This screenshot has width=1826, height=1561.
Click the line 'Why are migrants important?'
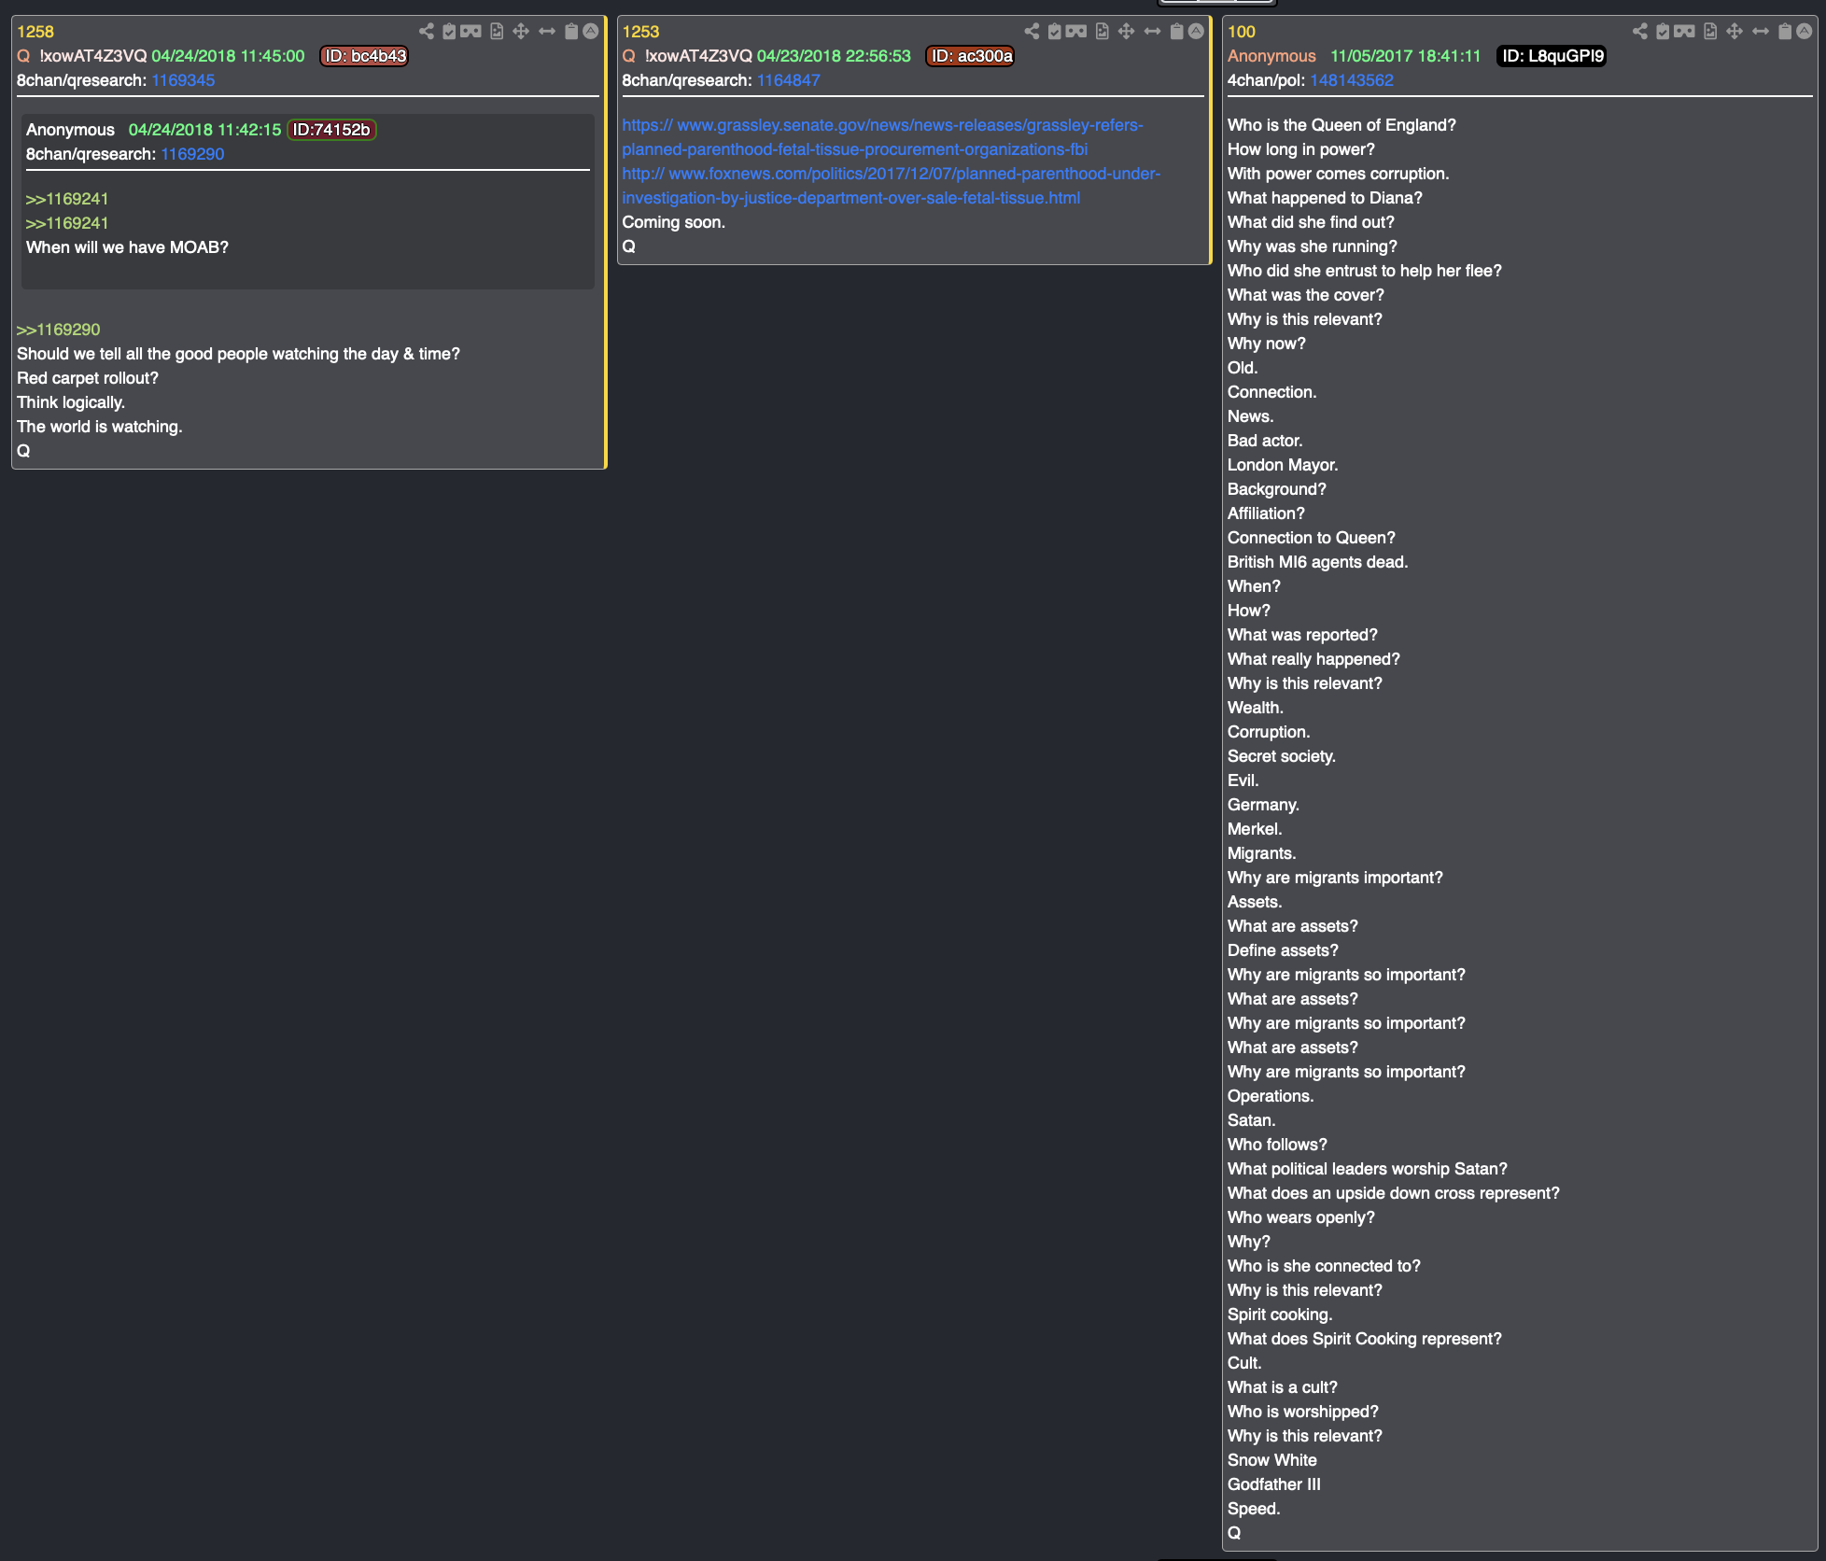coord(1335,878)
